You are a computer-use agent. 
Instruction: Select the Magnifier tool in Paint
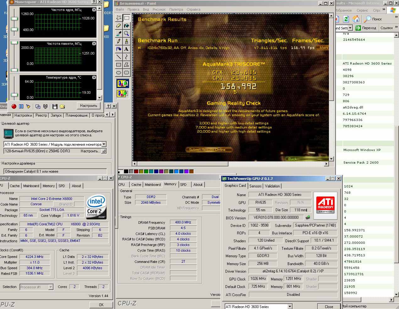coord(126,34)
